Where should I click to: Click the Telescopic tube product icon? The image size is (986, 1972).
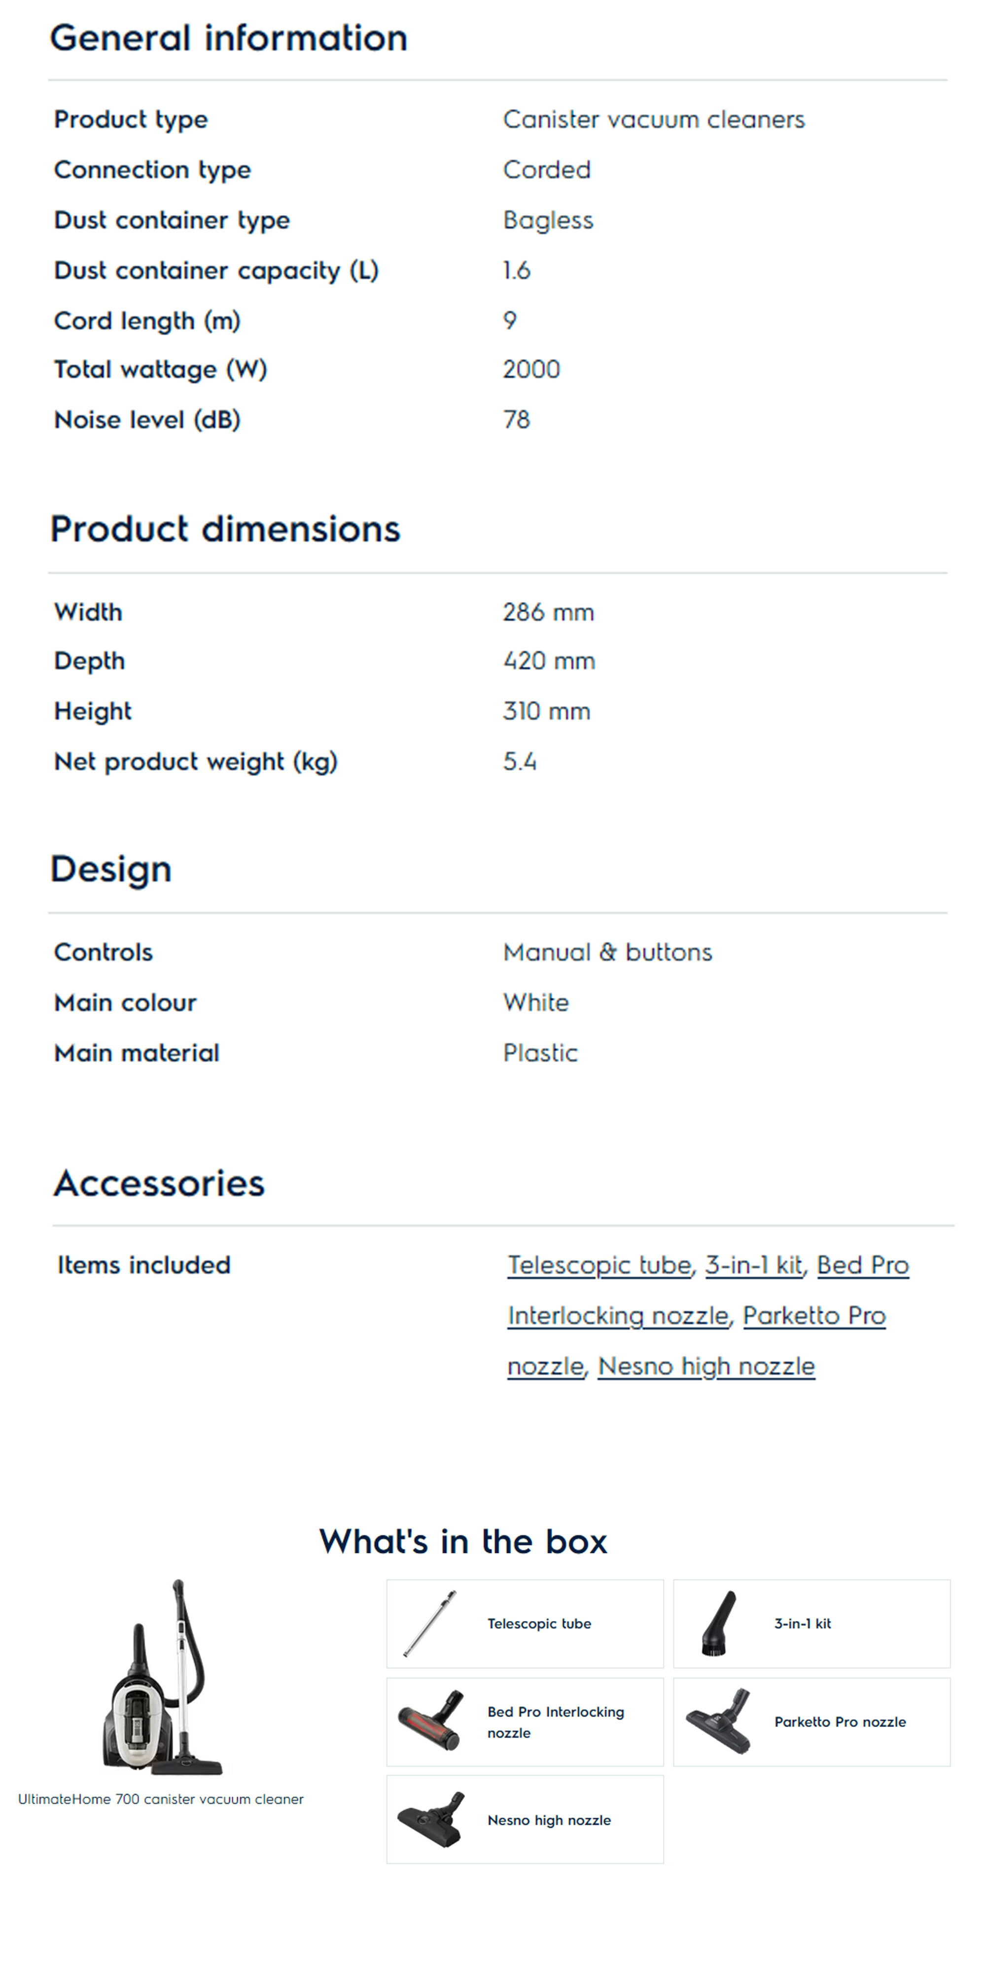point(429,1623)
